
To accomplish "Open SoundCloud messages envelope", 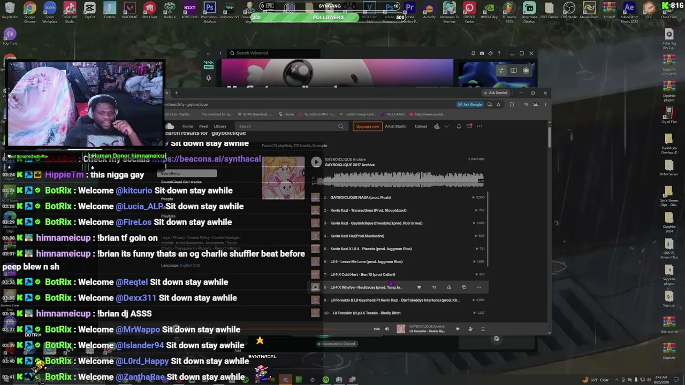I will (469, 126).
